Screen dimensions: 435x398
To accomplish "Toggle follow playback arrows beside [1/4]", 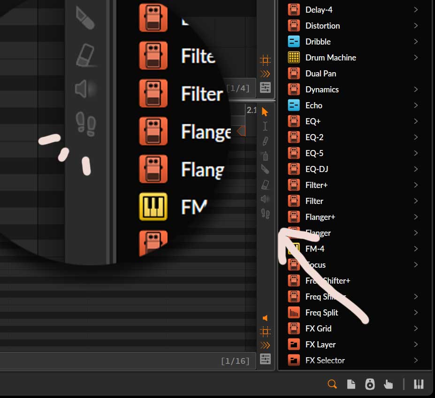I will (265, 74).
